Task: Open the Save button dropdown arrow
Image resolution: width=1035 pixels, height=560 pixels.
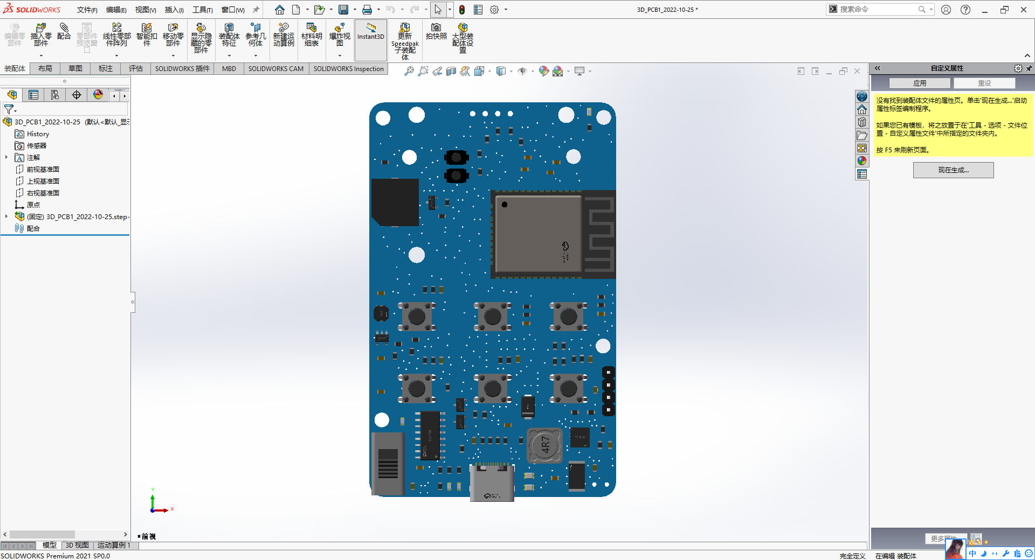Action: pos(355,10)
